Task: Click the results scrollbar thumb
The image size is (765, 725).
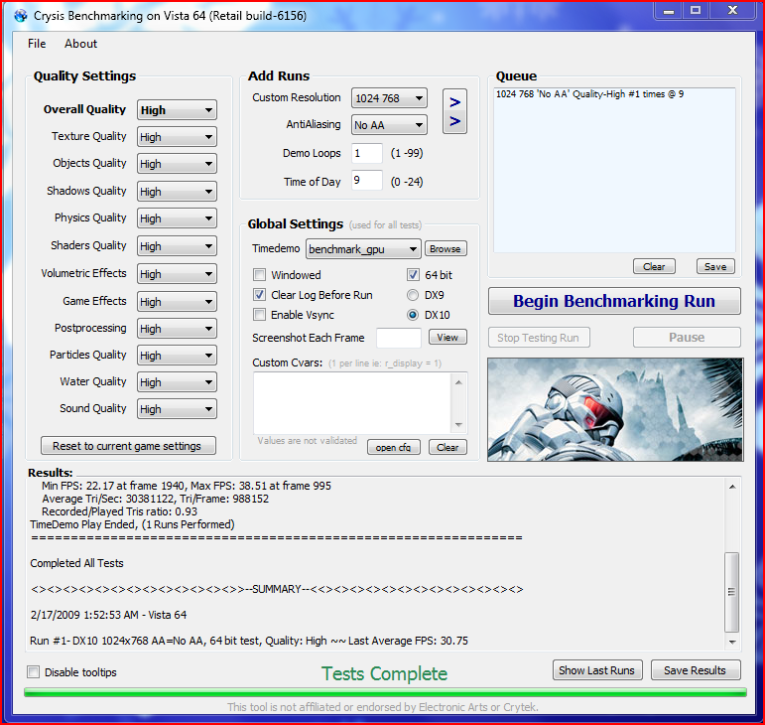Action: [732, 592]
